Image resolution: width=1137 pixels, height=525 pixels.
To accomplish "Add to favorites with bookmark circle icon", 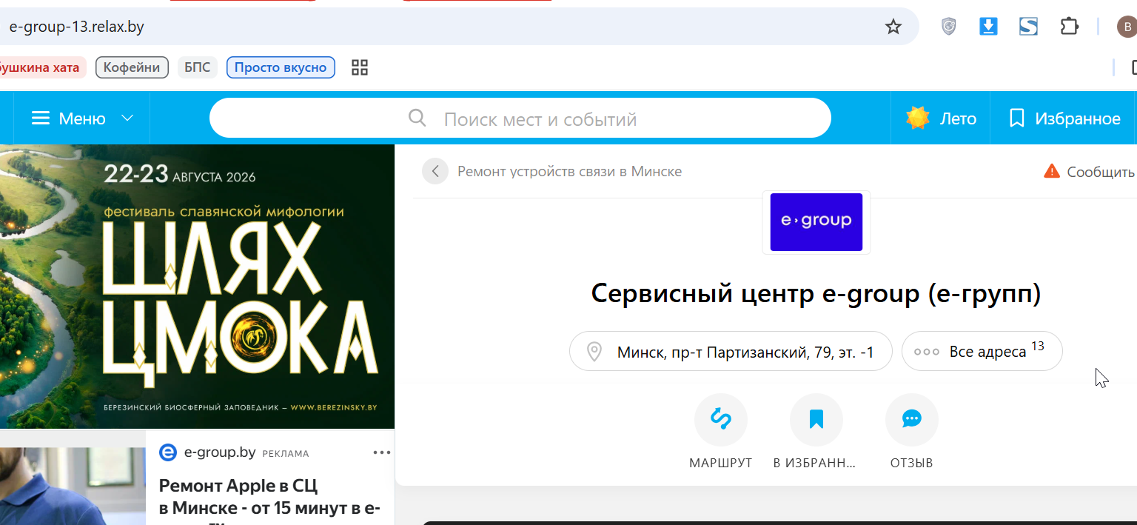I will tap(816, 420).
